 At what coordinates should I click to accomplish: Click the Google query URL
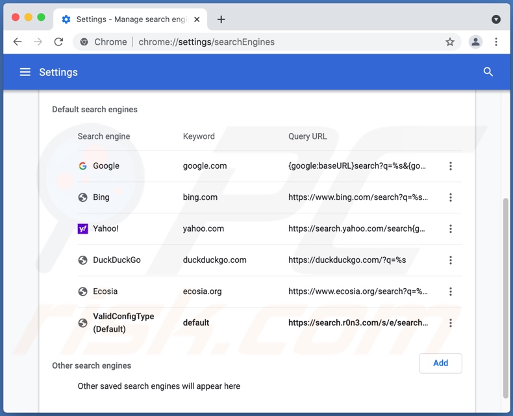[357, 165]
